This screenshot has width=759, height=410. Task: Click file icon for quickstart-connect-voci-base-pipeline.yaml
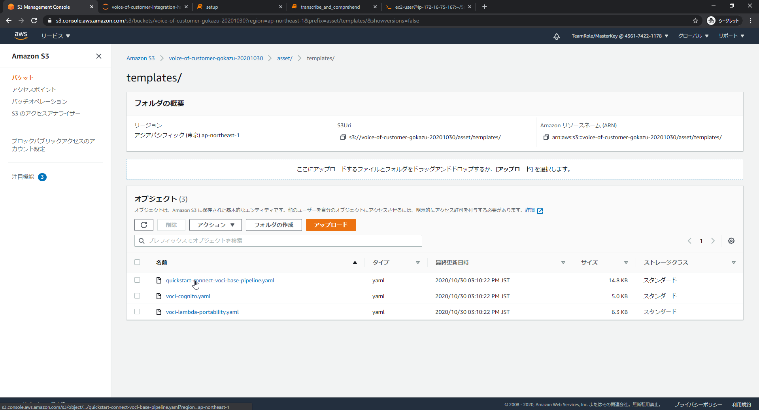click(x=159, y=280)
